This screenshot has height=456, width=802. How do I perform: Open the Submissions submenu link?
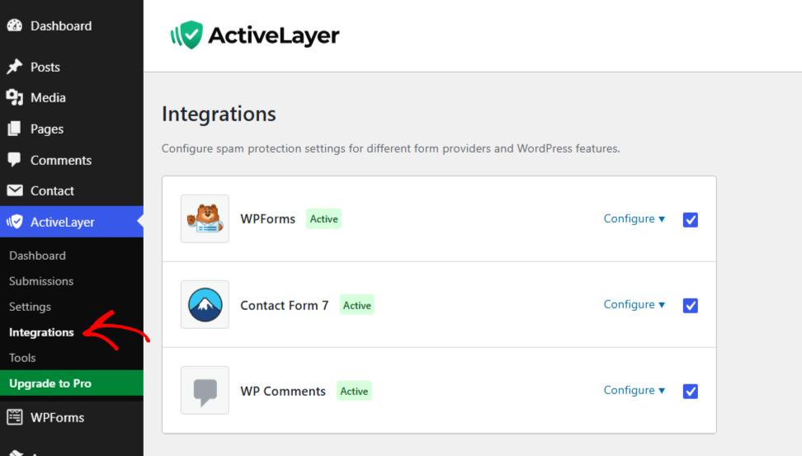(41, 281)
